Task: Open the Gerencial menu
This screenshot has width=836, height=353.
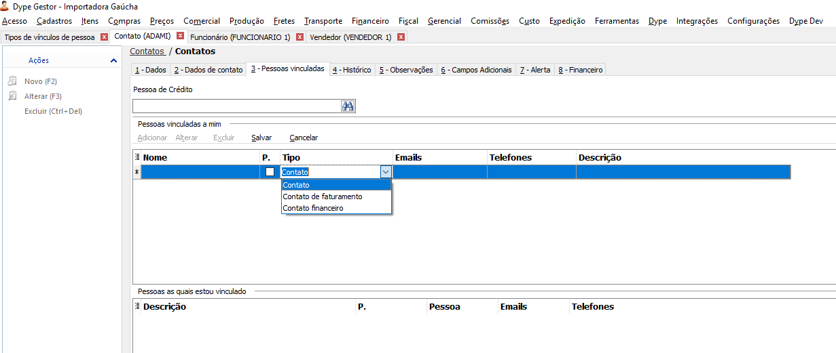Action: point(444,21)
